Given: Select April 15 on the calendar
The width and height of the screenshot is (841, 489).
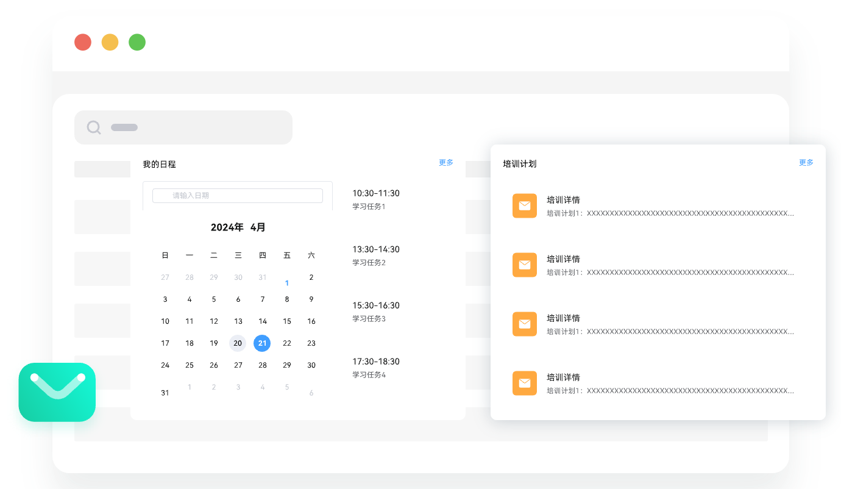Looking at the screenshot, I should click(x=287, y=321).
